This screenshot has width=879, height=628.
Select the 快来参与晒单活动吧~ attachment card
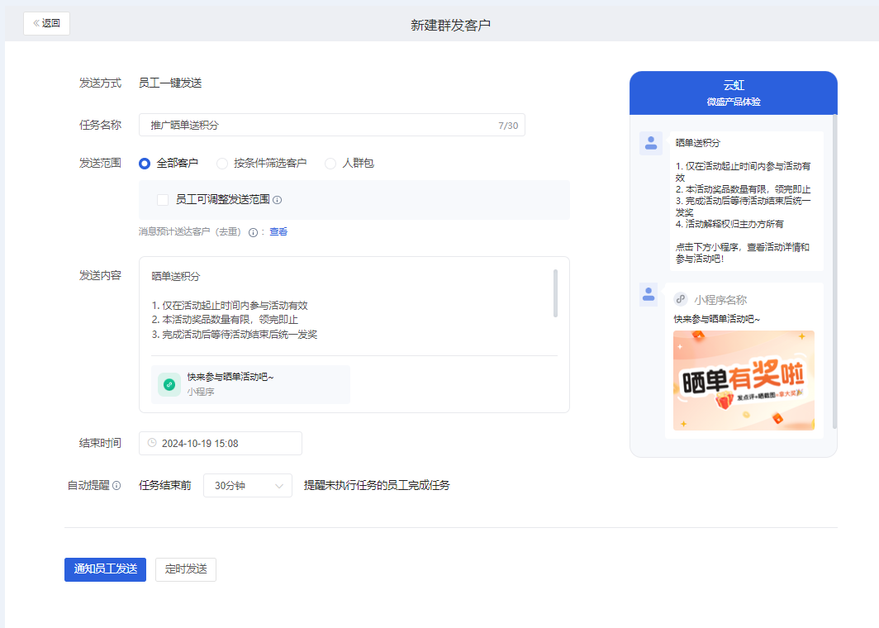point(250,385)
